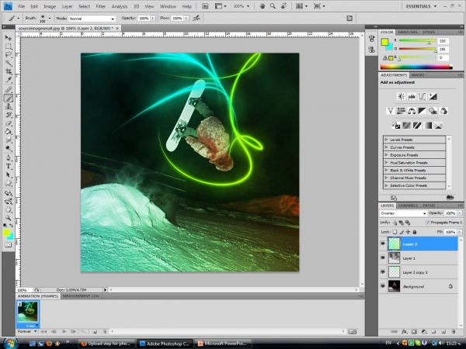This screenshot has width=466, height=349.
Task: Open the Layer menu
Action: (67, 6)
